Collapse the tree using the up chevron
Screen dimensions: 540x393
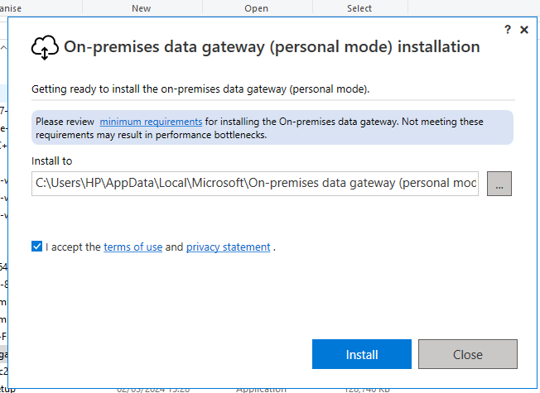[3, 47]
